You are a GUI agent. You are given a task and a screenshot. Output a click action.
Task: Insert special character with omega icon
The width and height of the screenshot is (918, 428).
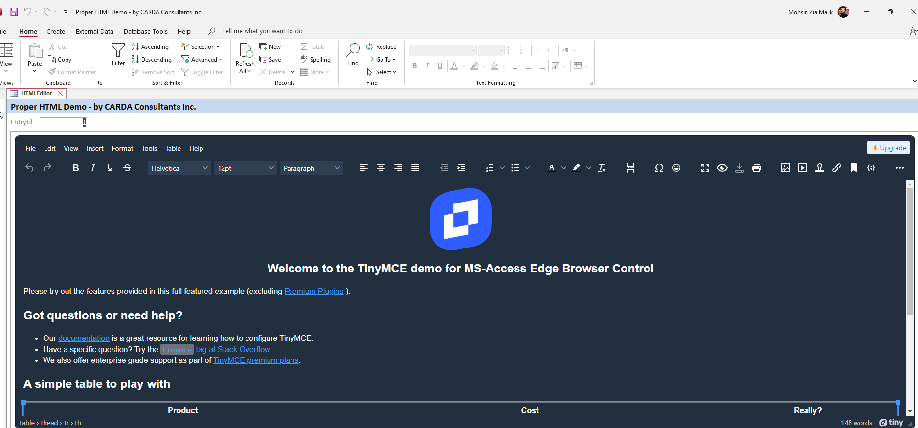pos(659,168)
